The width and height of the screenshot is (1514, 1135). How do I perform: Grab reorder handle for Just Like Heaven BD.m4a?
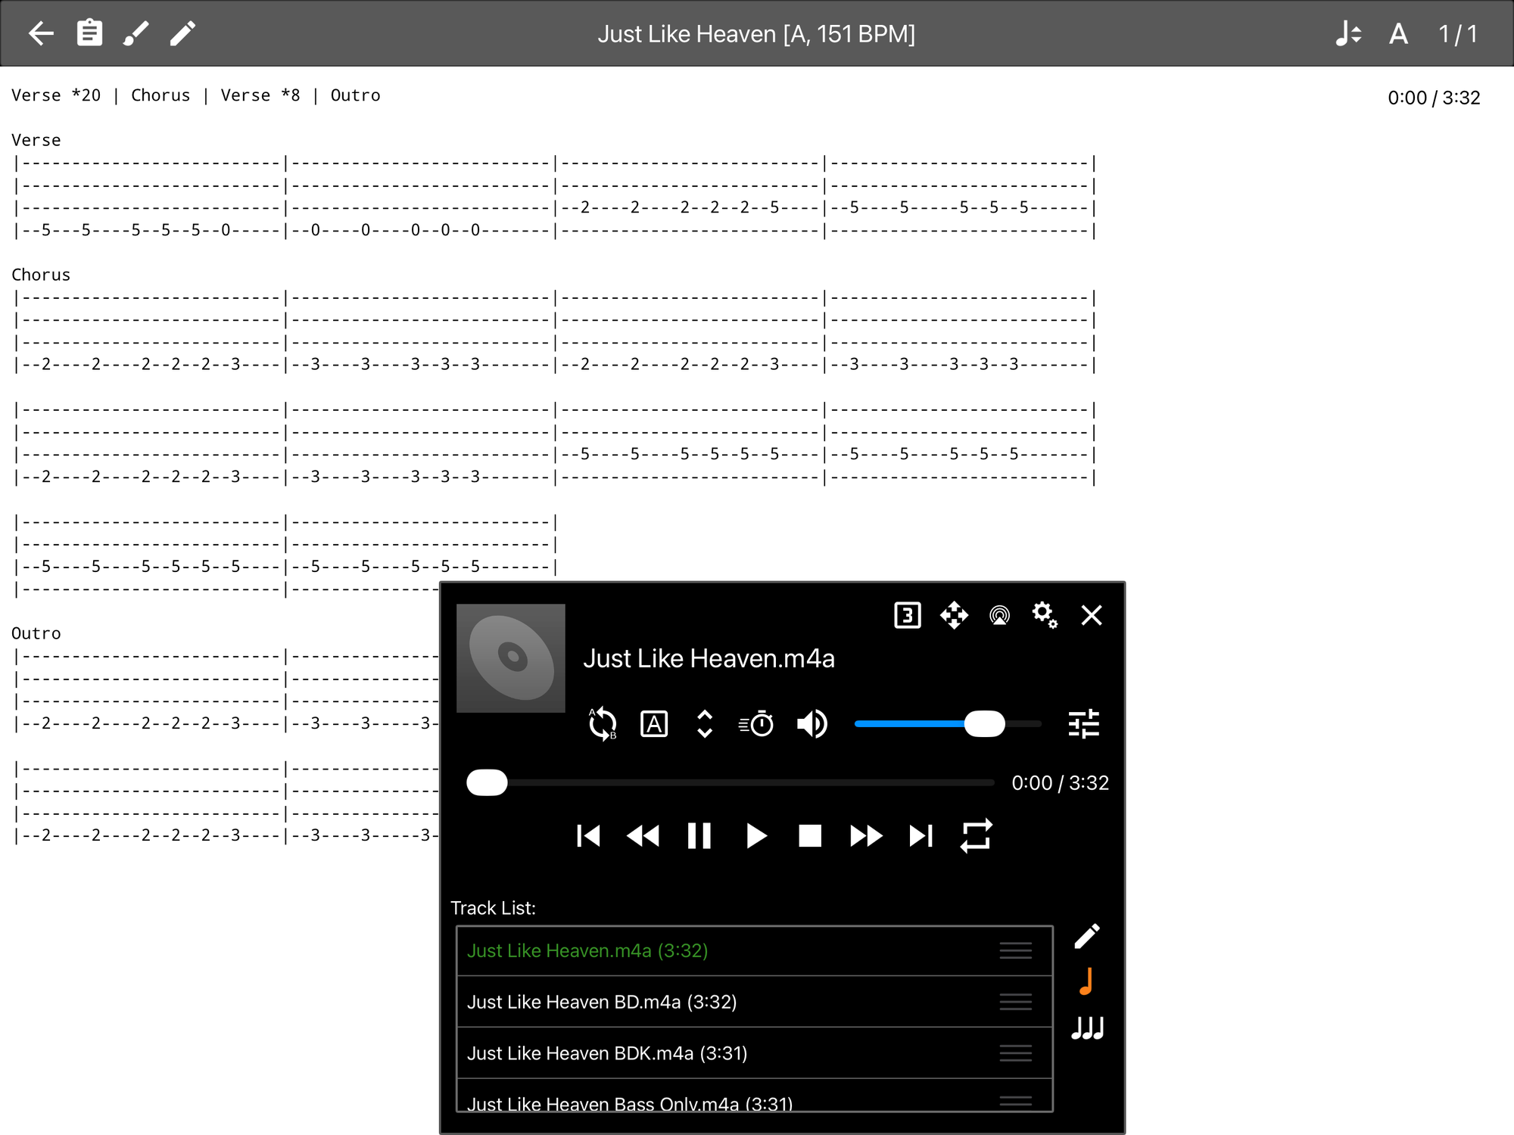[1016, 1002]
